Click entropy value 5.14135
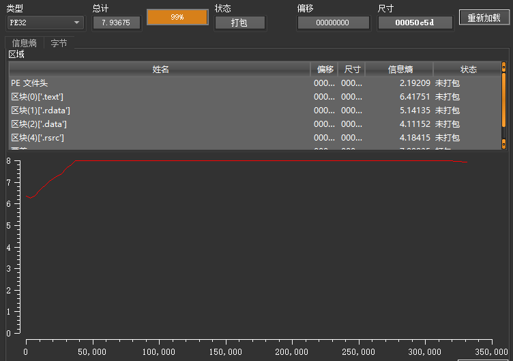The width and height of the screenshot is (513, 361). click(x=415, y=111)
